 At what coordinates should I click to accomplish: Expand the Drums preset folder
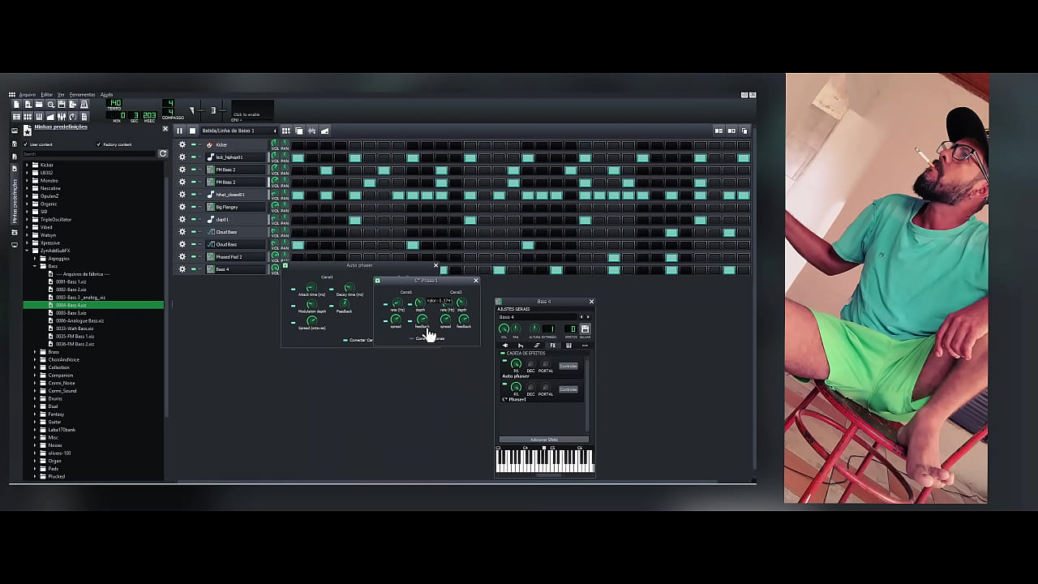coord(35,399)
